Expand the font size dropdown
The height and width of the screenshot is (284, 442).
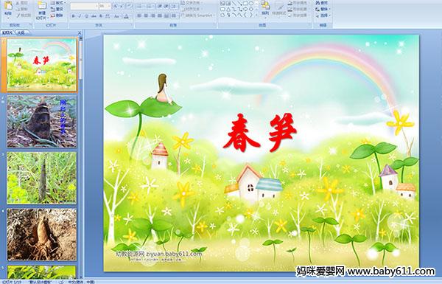point(109,6)
